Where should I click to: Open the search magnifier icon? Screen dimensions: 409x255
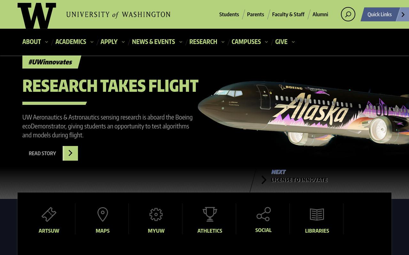pyautogui.click(x=348, y=14)
